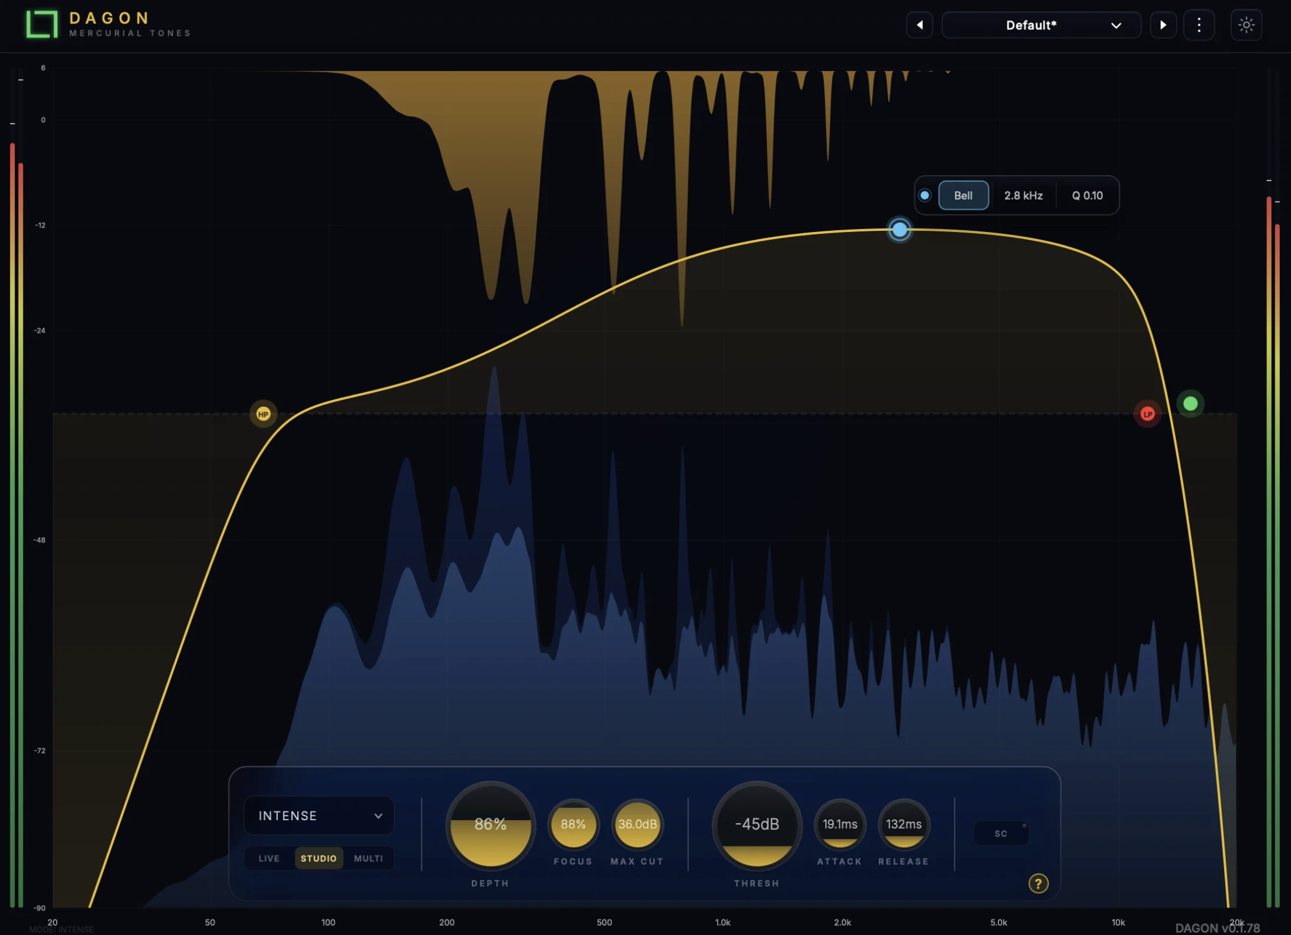Adjust the ATTACK knob 19.1ms
1291x935 pixels.
point(840,824)
